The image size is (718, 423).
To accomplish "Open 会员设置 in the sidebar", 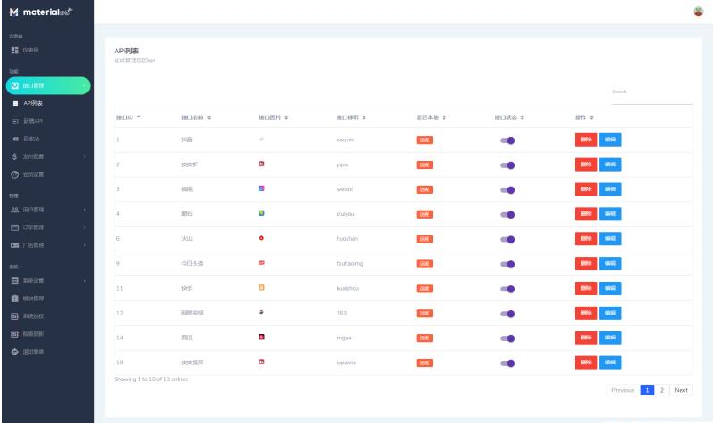I will [32, 173].
